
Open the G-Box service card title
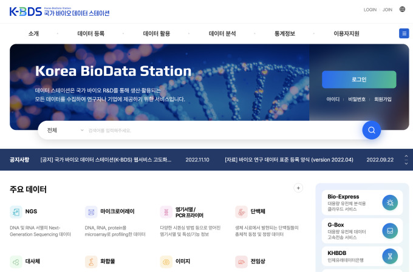335,225
